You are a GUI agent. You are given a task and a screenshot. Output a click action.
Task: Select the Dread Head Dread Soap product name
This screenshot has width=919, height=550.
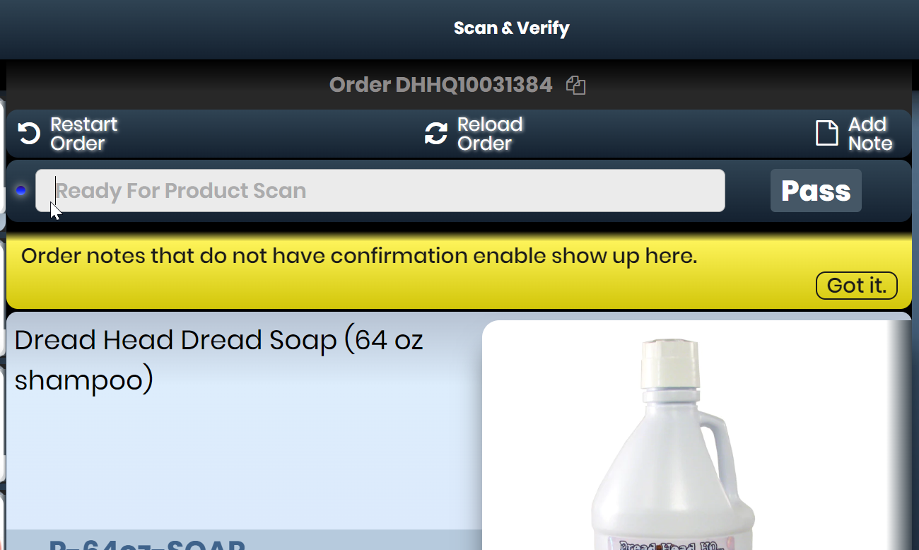pyautogui.click(x=218, y=360)
